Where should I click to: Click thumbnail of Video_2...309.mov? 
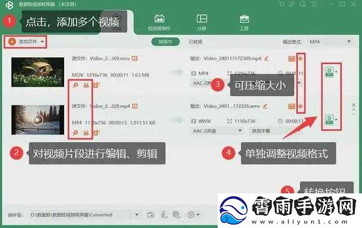click(38, 72)
